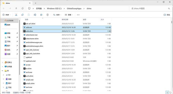Select the adb.shim file icon
This screenshot has height=94, width=173.
point(25,31)
